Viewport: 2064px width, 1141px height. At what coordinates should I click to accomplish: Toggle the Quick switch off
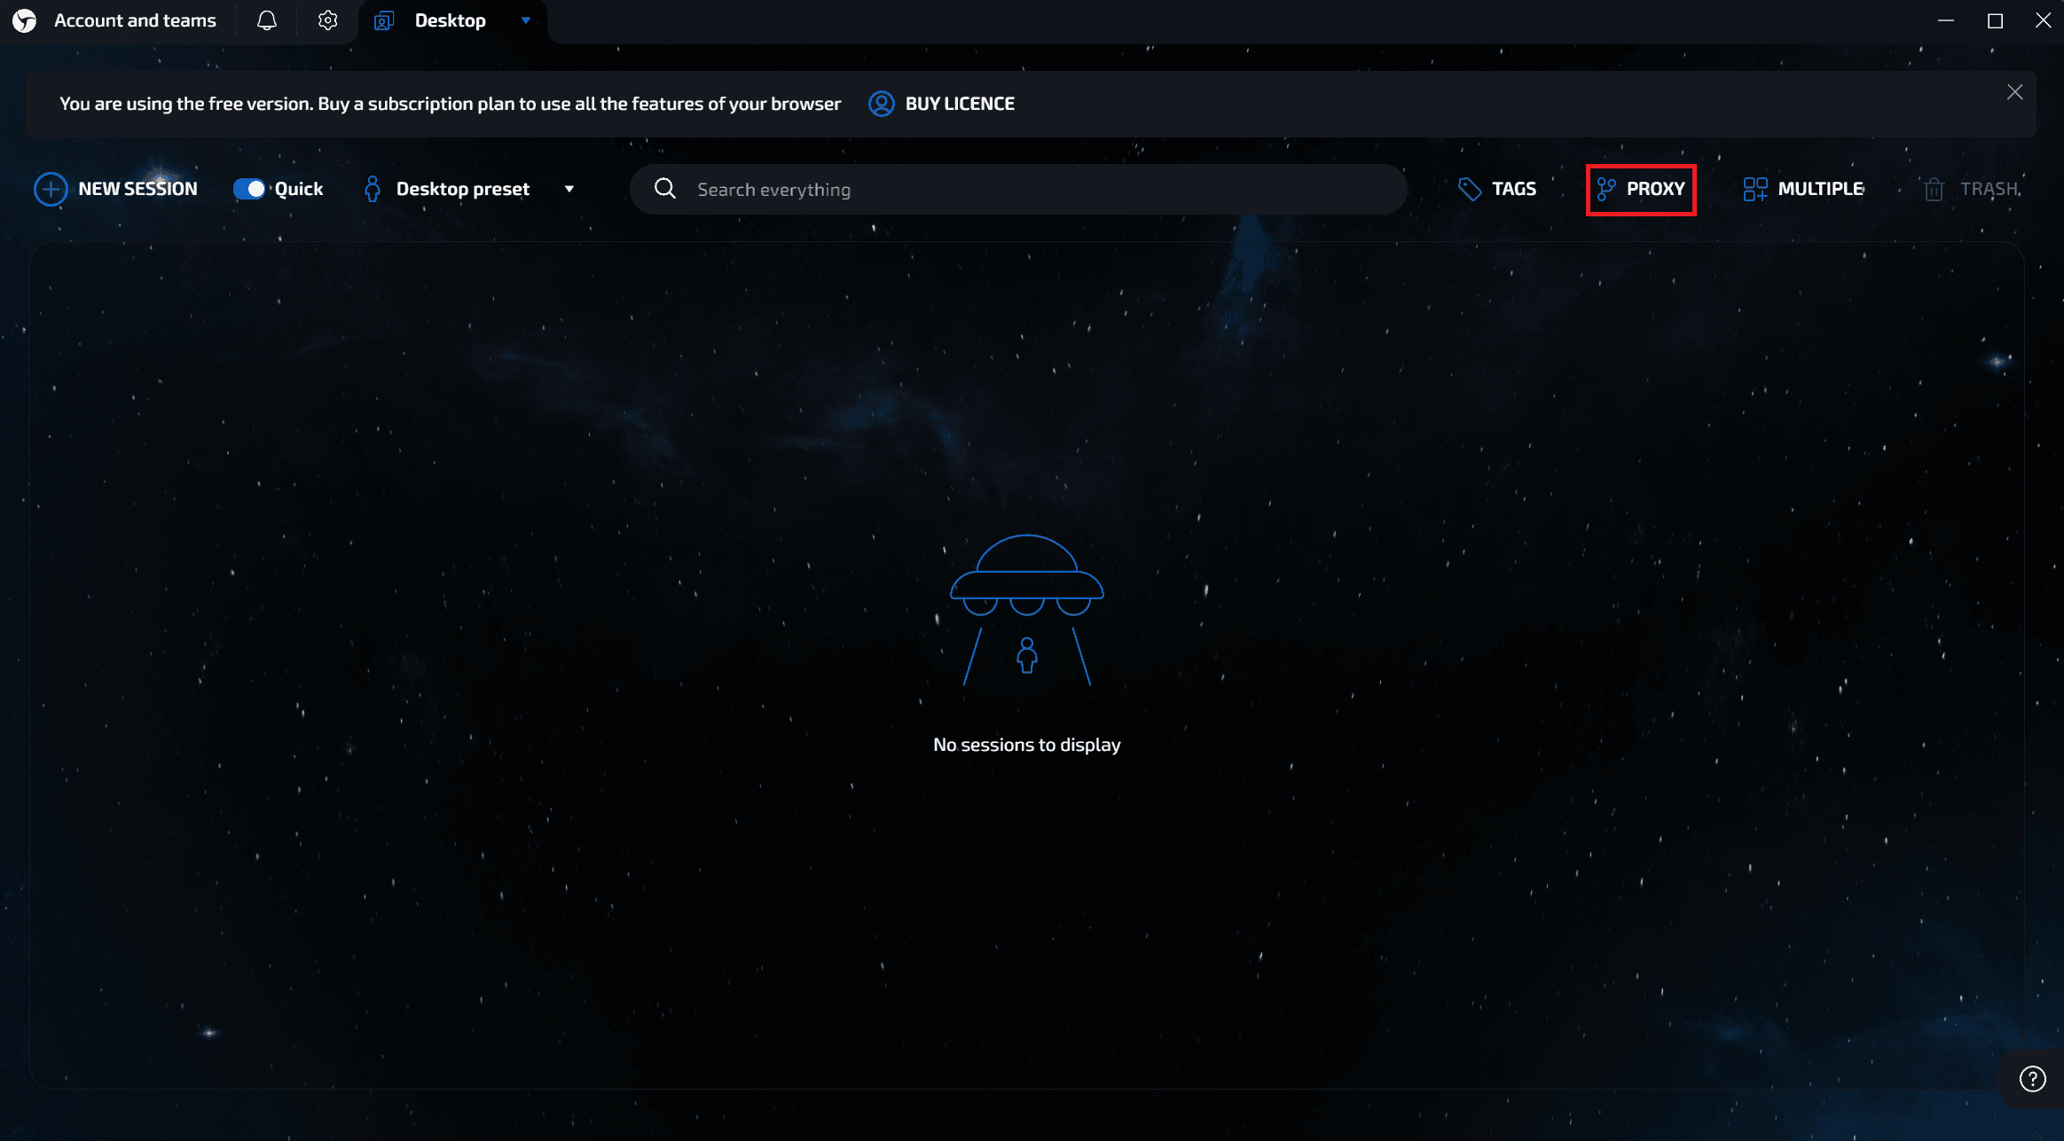pos(249,189)
